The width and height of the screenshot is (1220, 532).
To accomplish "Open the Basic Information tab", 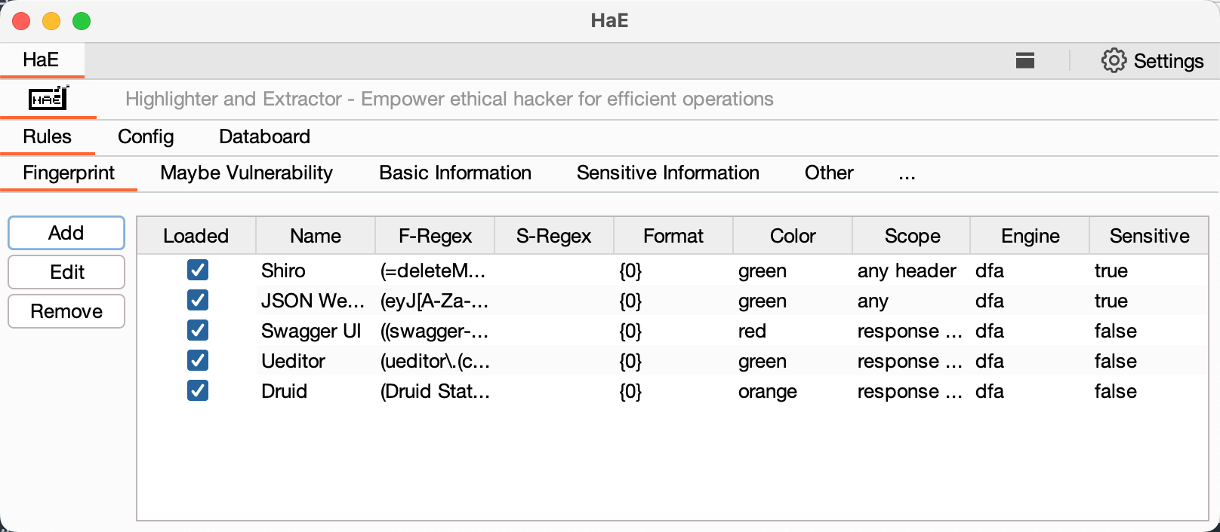I will point(454,173).
